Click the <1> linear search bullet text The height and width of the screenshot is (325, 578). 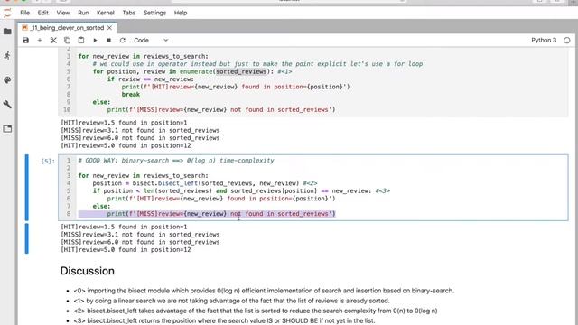[231, 301]
